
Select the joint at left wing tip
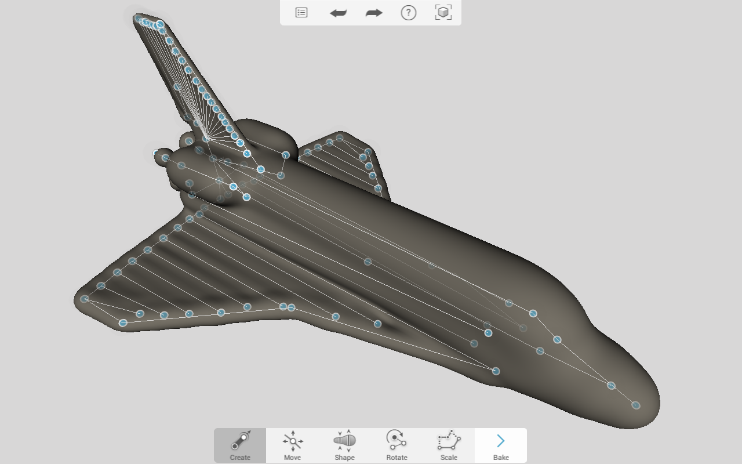tap(85, 299)
